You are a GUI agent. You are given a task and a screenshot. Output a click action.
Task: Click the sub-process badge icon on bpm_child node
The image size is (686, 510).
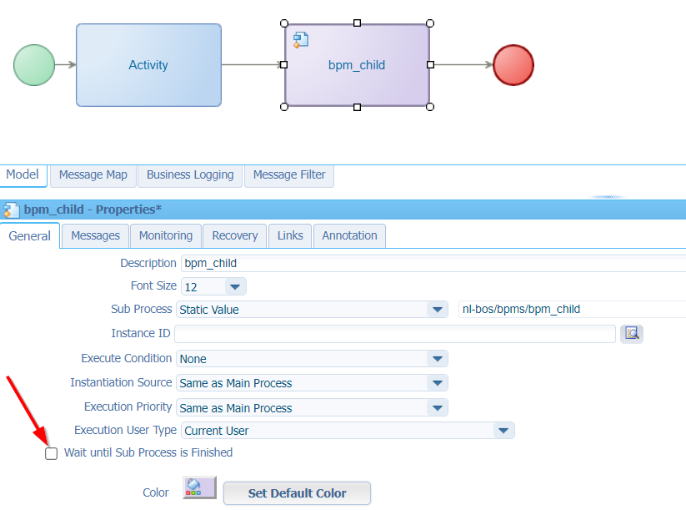(x=301, y=39)
